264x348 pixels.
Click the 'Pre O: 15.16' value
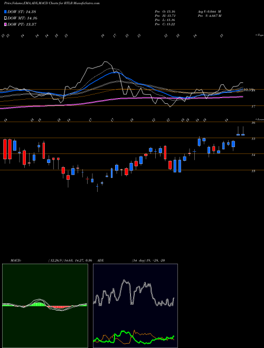click(165, 12)
